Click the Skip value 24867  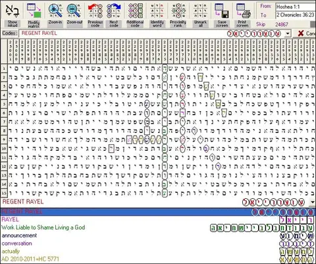(282, 24)
